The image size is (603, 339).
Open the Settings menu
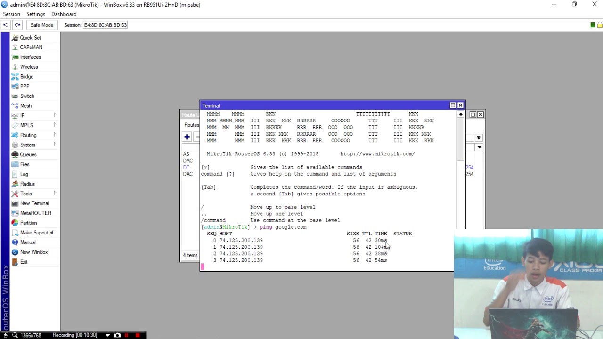36,14
